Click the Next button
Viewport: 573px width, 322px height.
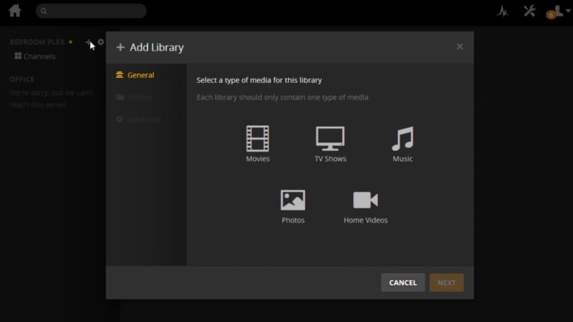pyautogui.click(x=446, y=283)
